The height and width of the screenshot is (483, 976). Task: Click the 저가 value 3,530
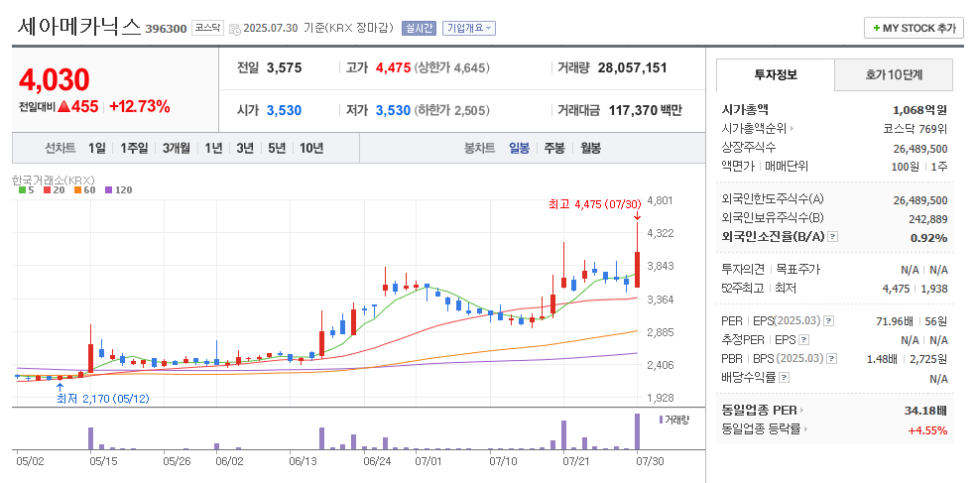393,111
